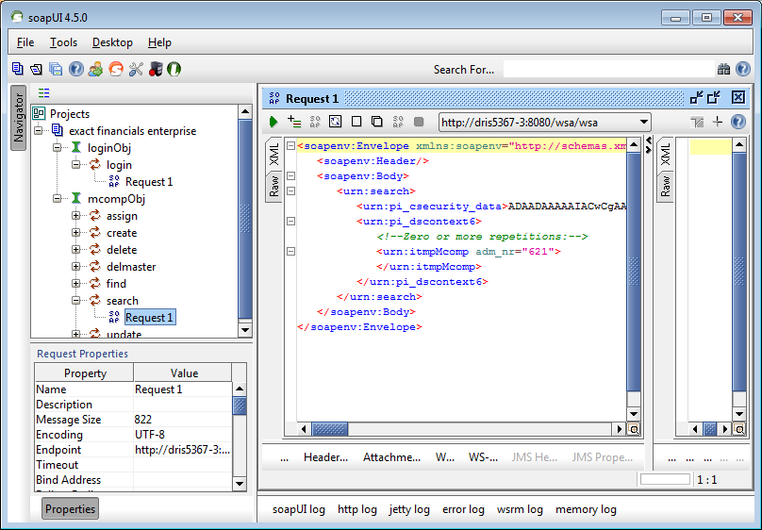
Task: Collapse the mcompObj tree node
Action: (57, 198)
